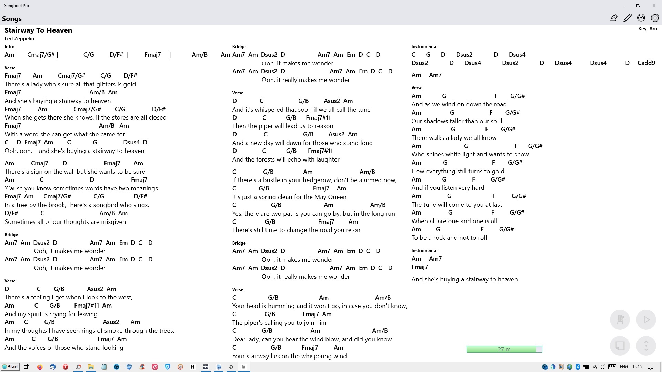This screenshot has height=372, width=662.
Task: Click the Bluetooth tray icon
Action: click(x=578, y=367)
